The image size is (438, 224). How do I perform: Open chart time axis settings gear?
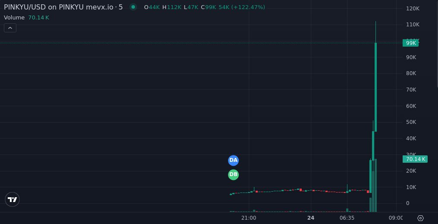420,218
